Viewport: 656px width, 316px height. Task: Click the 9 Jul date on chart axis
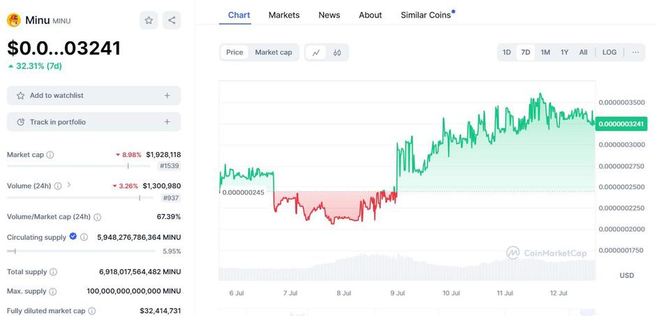[x=397, y=293]
